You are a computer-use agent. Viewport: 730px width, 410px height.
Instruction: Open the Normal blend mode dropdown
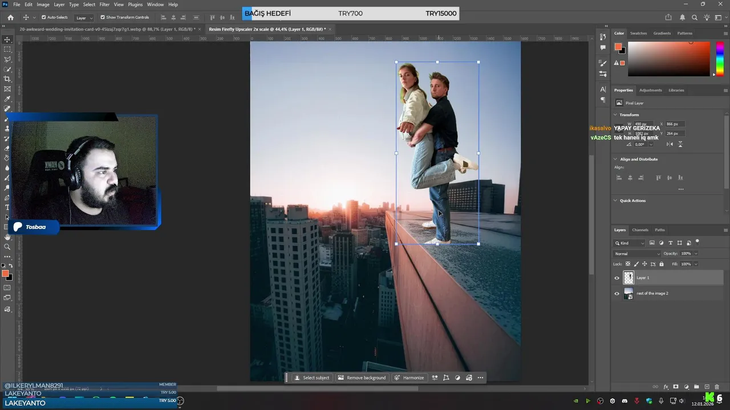click(636, 253)
